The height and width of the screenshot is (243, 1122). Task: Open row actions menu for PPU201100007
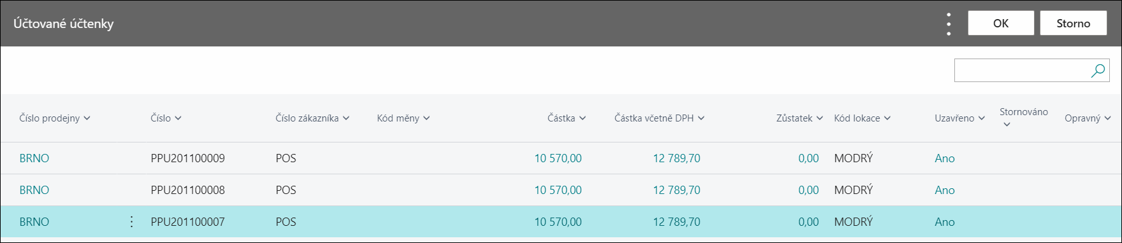(x=131, y=221)
